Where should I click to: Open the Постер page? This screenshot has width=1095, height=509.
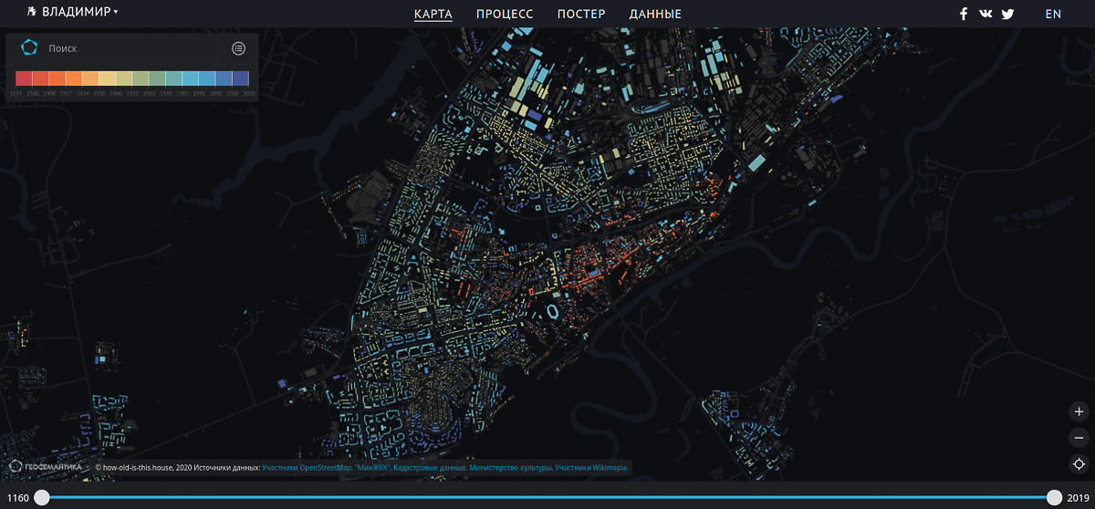click(x=581, y=14)
